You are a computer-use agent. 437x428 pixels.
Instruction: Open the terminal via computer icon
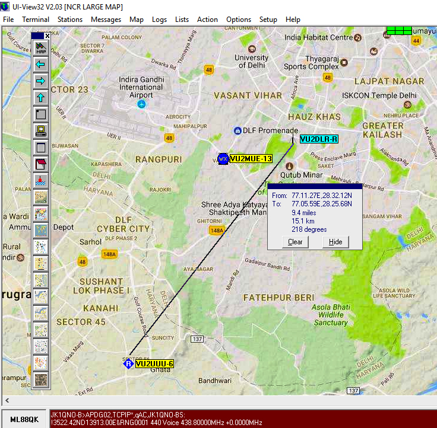[41, 131]
